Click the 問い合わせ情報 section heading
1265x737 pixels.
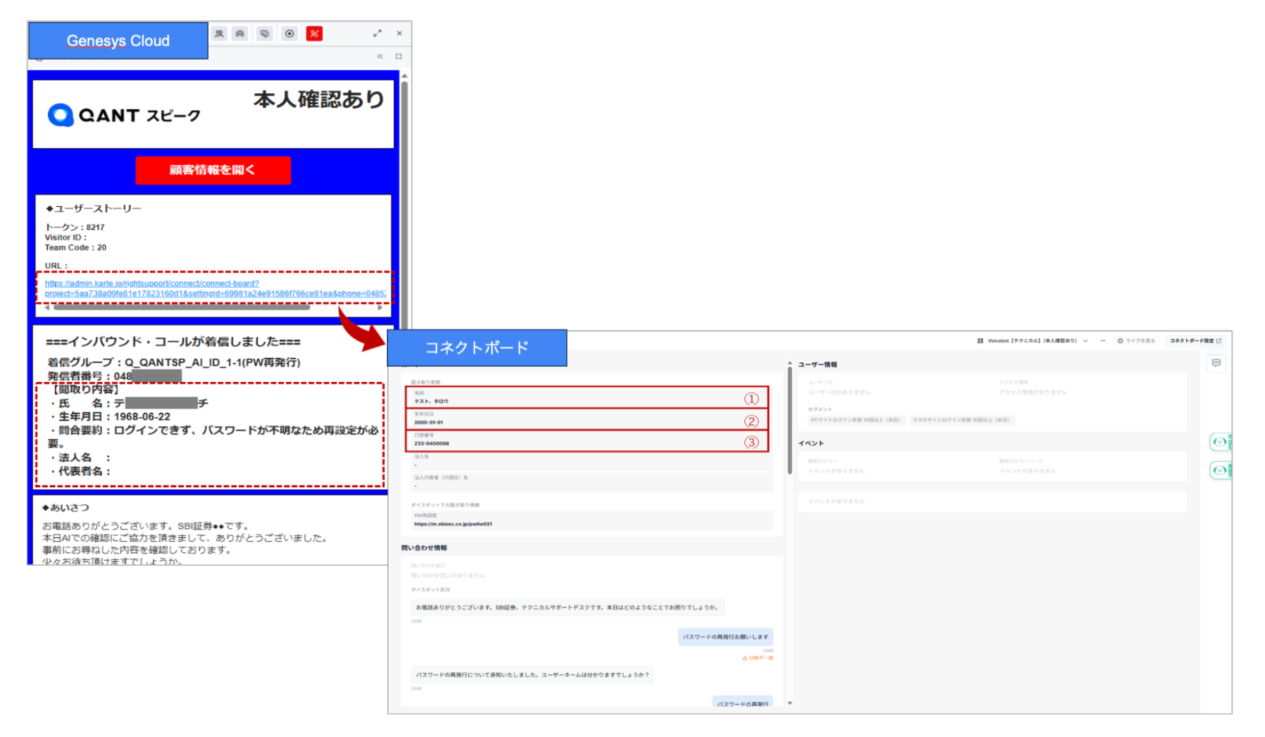(x=424, y=548)
